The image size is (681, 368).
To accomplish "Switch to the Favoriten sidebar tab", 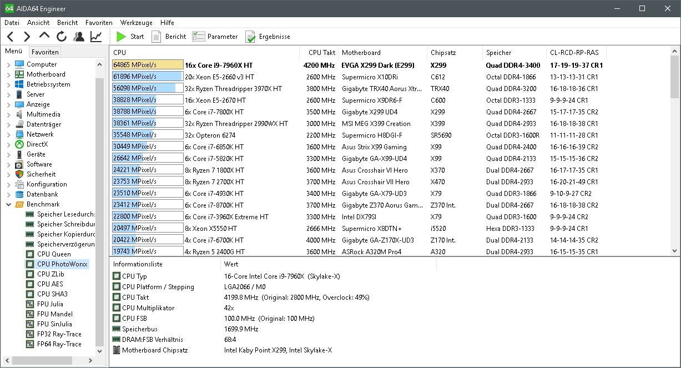I will (45, 52).
